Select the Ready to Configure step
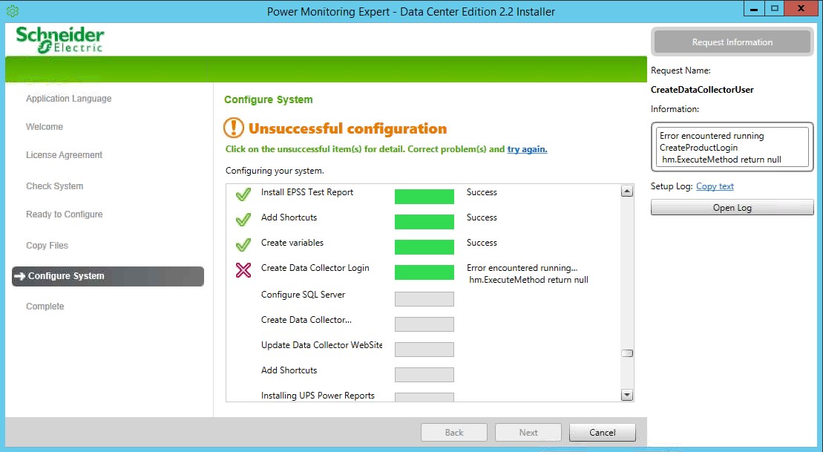 [64, 214]
